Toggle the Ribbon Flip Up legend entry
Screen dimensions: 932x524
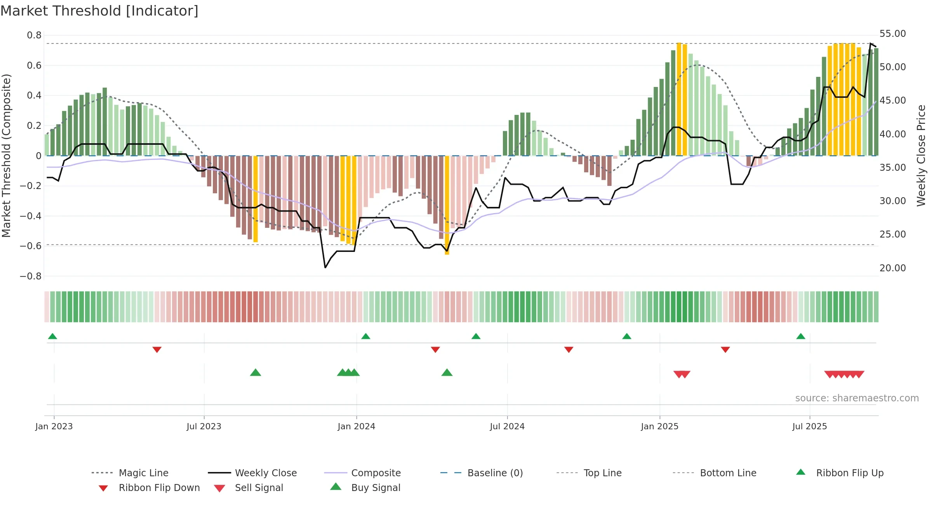(840, 473)
